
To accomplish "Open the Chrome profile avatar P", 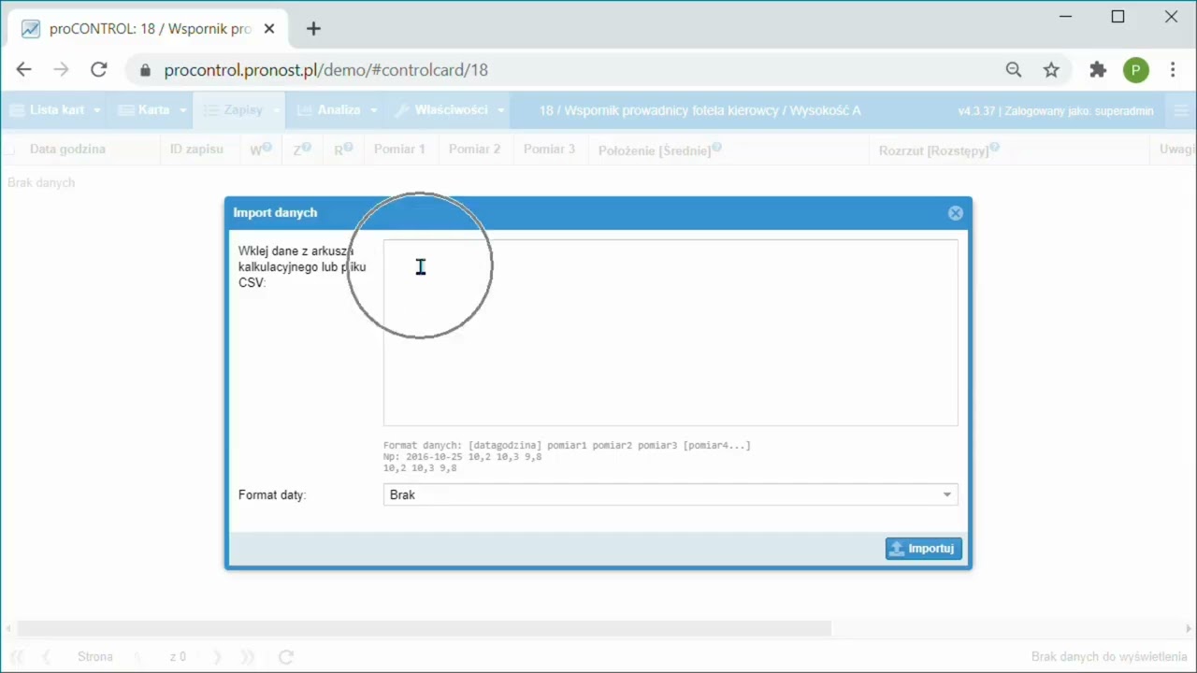I will click(x=1136, y=70).
